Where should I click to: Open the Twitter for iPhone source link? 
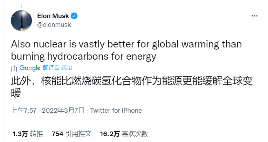(x=116, y=111)
